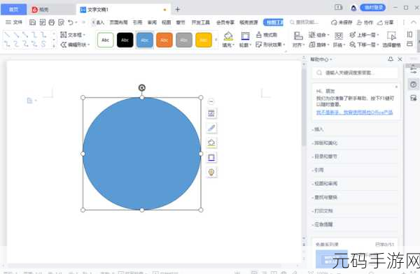Open the 形状效果 shape effects dropdown
420x274 pixels.
coord(270,45)
